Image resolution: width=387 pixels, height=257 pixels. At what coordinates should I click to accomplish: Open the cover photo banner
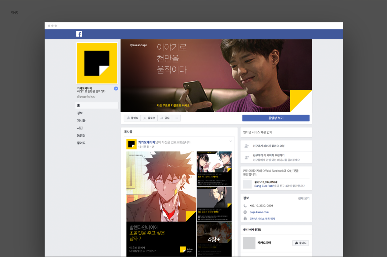click(216, 76)
